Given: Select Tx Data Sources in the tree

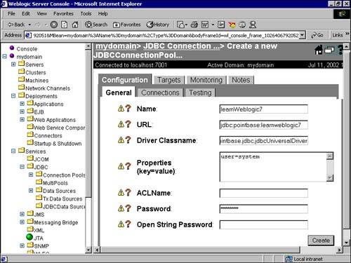Looking at the screenshot, I should [62, 198].
